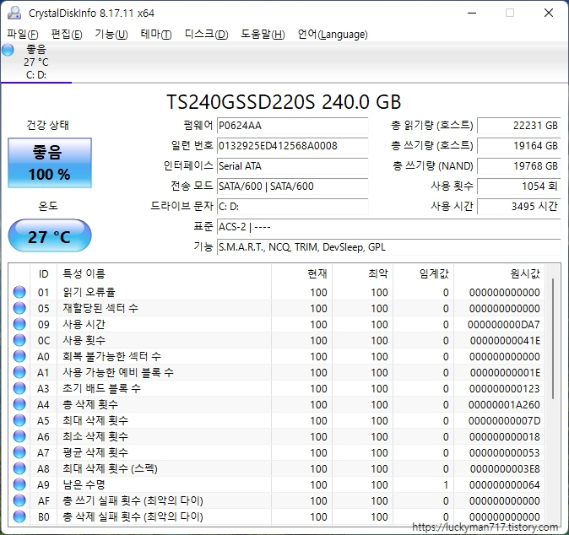Click status orb for row 09 사용 시간
The image size is (569, 535).
19,324
